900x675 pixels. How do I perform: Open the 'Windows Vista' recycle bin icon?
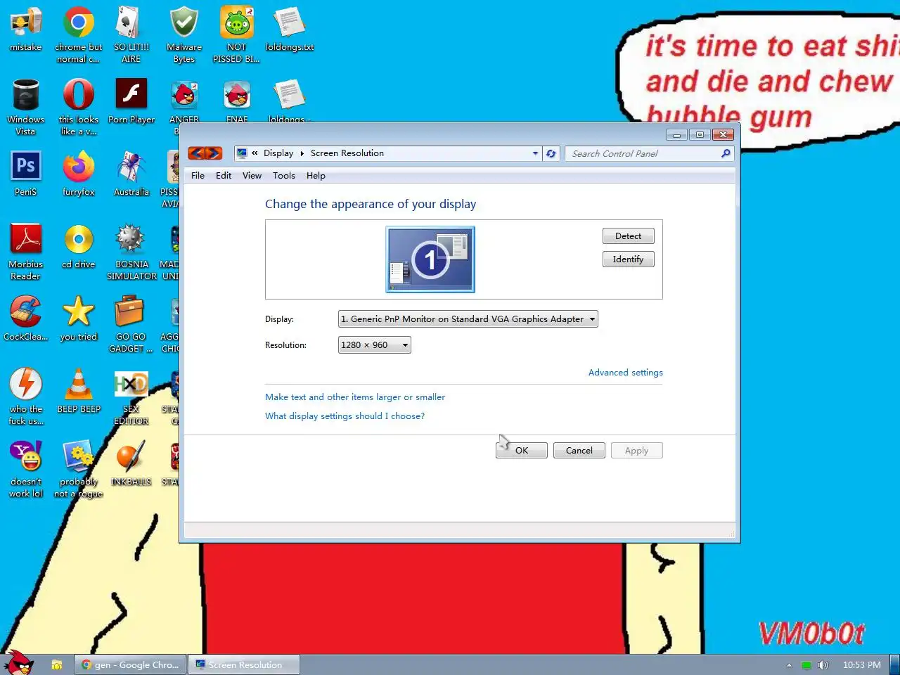tap(26, 108)
